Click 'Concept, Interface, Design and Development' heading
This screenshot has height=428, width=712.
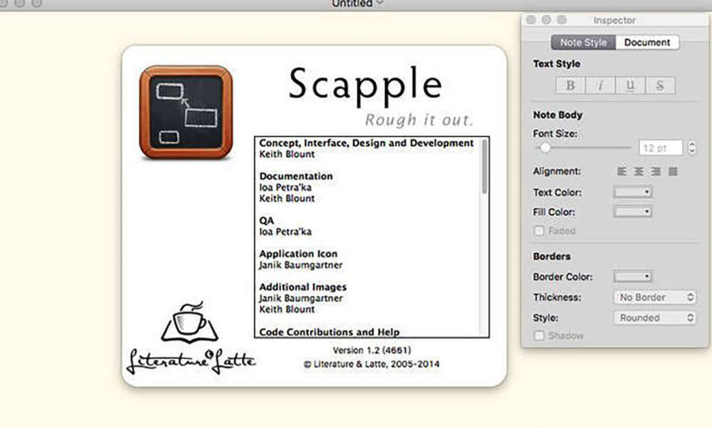366,143
